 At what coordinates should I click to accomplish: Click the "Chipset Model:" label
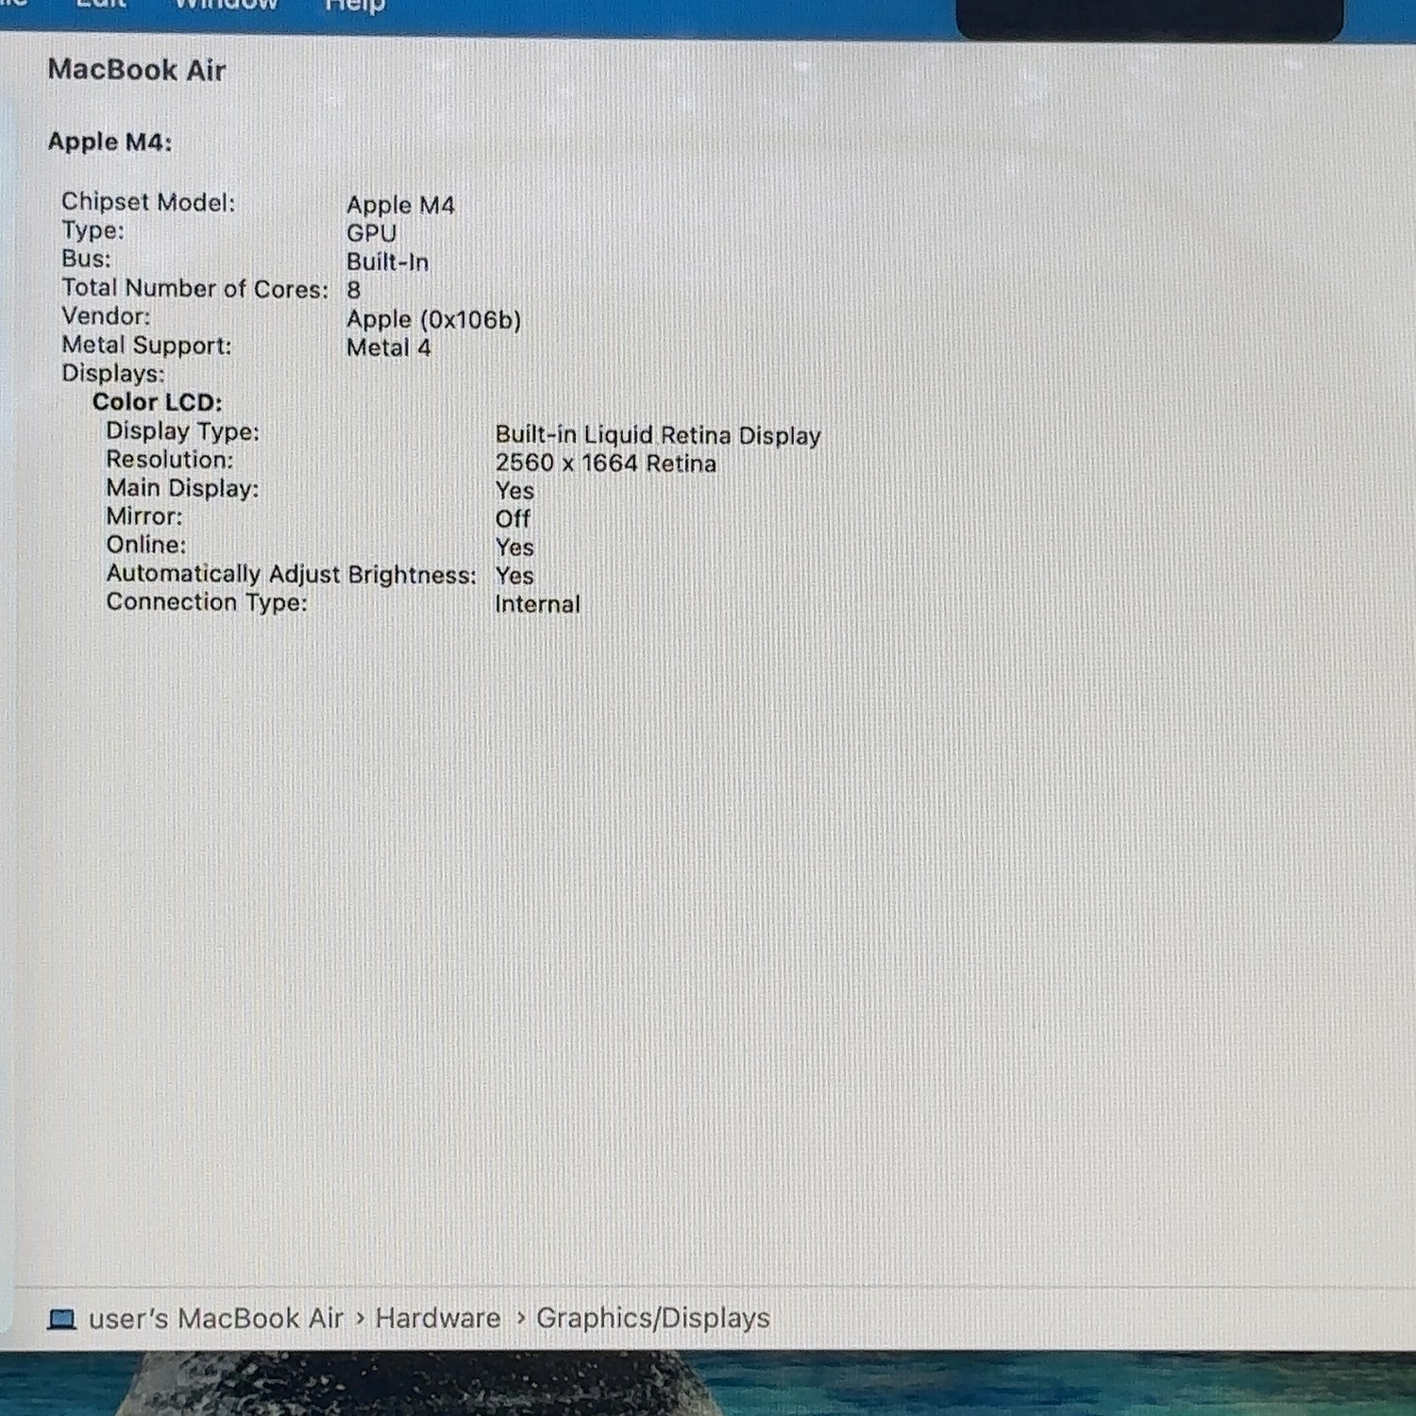pyautogui.click(x=148, y=202)
